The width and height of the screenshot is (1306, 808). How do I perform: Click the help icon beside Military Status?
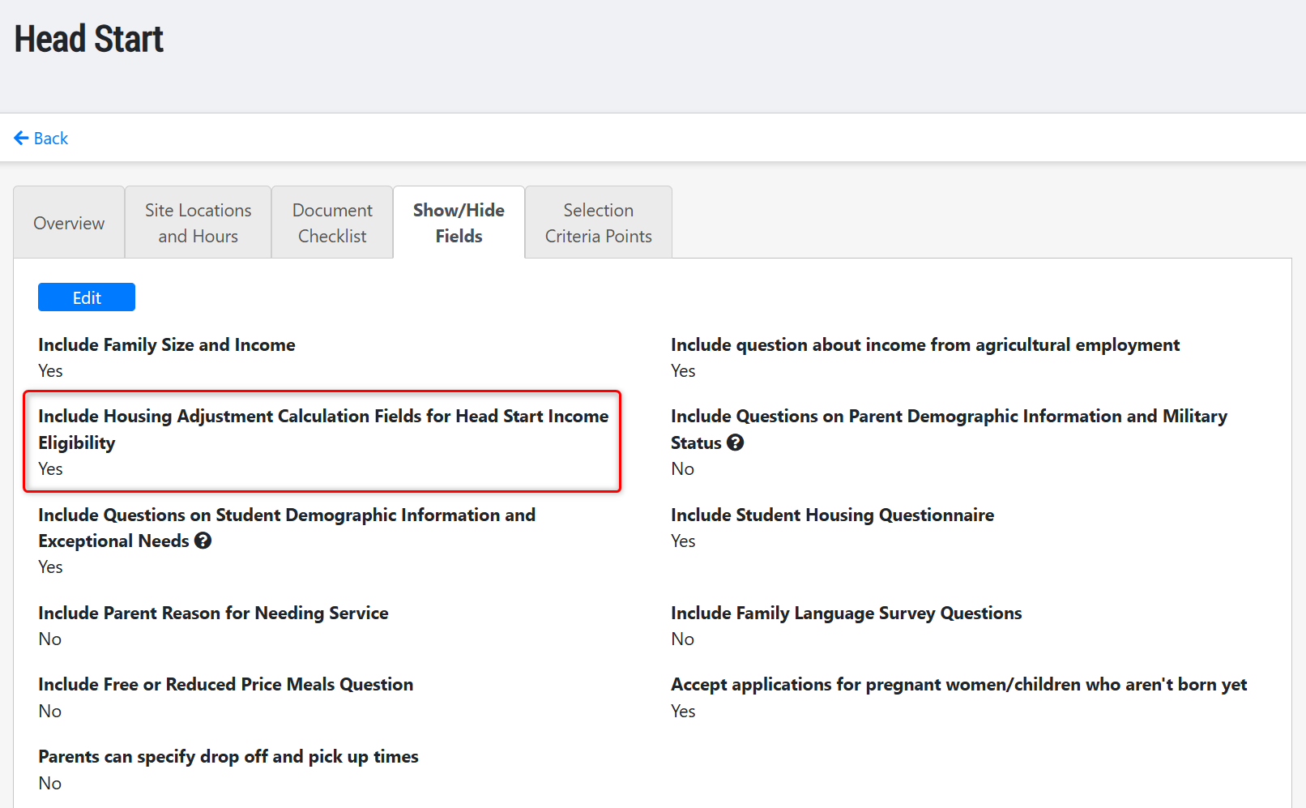tap(735, 442)
